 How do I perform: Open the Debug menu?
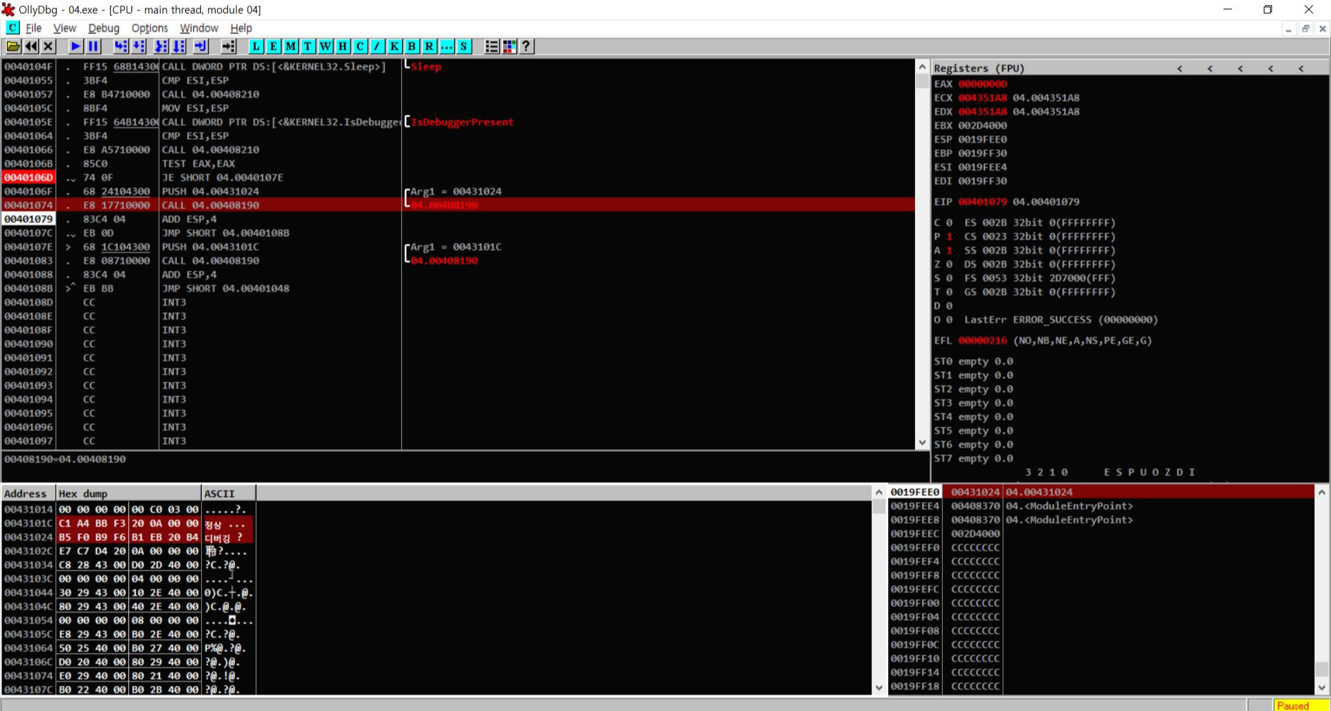tap(103, 28)
